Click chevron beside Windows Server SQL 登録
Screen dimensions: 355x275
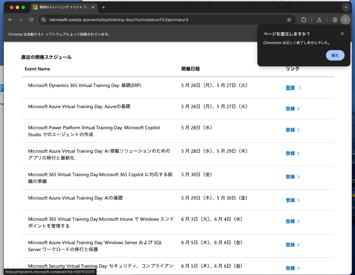[x=298, y=245]
